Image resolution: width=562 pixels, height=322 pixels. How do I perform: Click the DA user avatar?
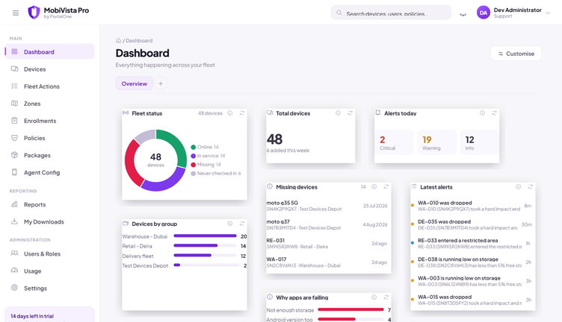483,13
